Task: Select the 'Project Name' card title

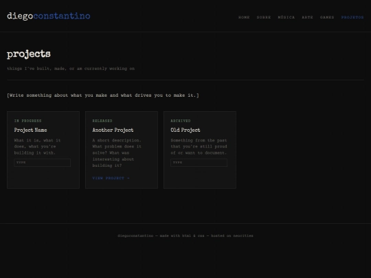Action: tap(30, 130)
